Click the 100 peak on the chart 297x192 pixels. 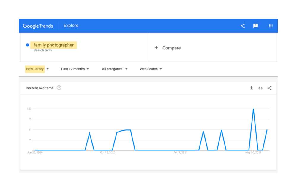coord(253,109)
